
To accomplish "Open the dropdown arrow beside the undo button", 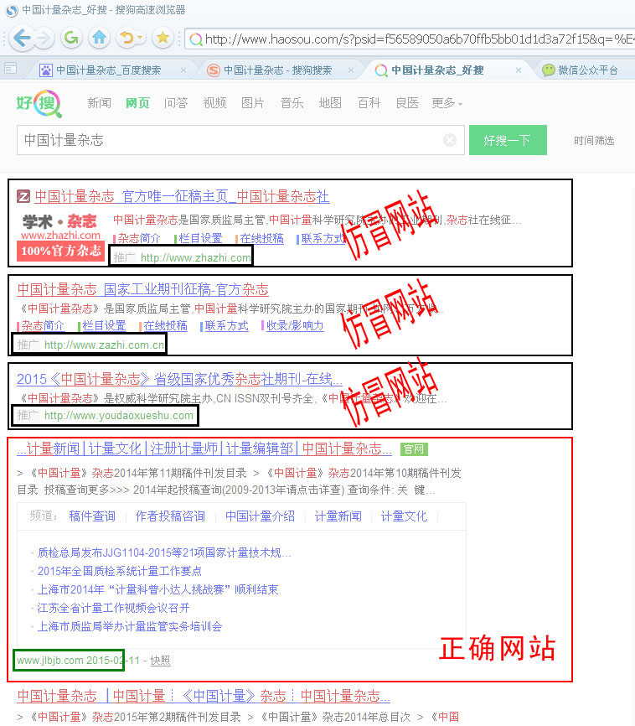I will [x=140, y=39].
